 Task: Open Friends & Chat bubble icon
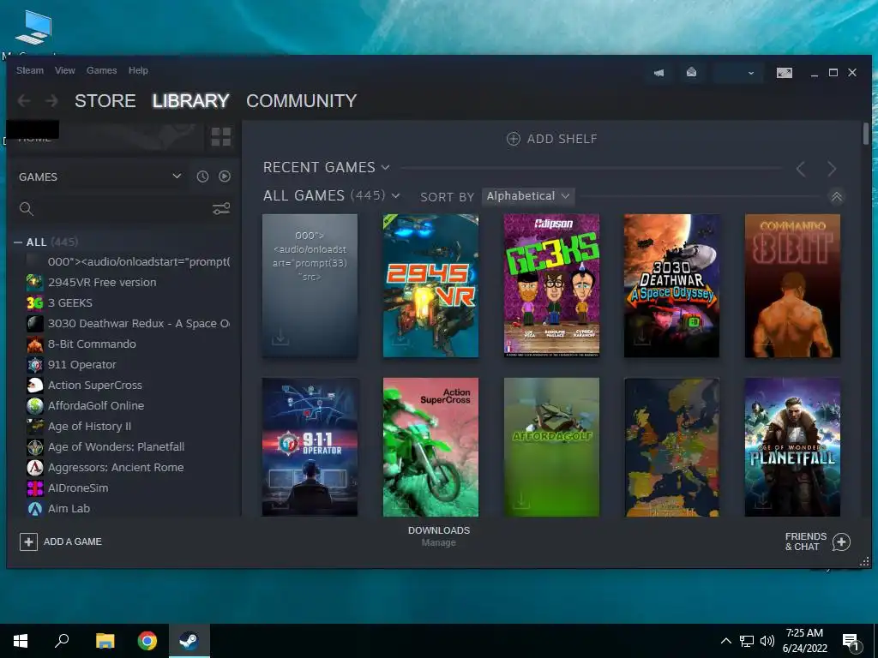842,541
